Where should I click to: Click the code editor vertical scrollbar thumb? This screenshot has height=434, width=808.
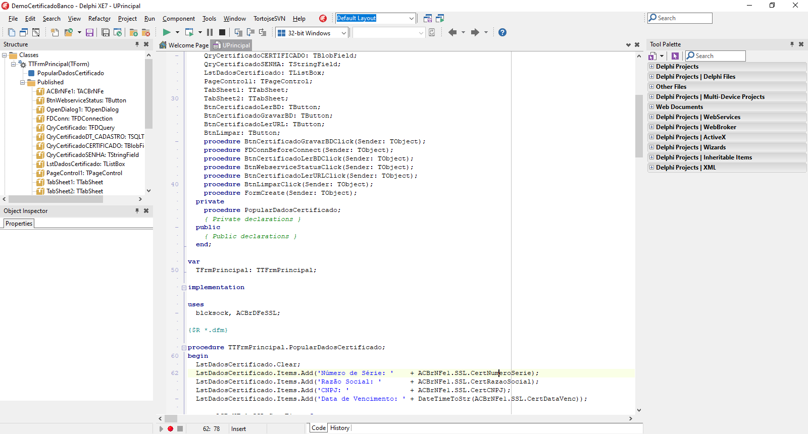tap(639, 126)
